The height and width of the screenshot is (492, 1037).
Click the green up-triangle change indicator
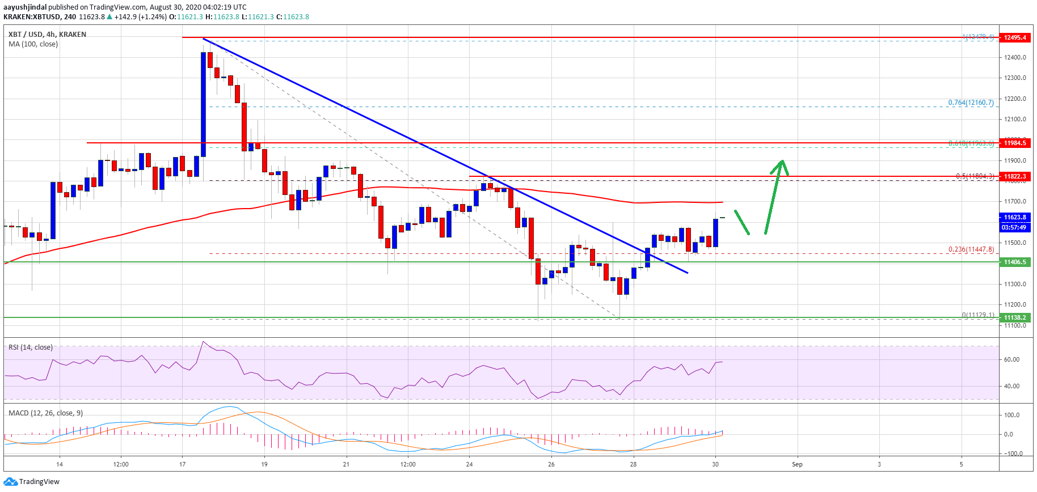109,16
